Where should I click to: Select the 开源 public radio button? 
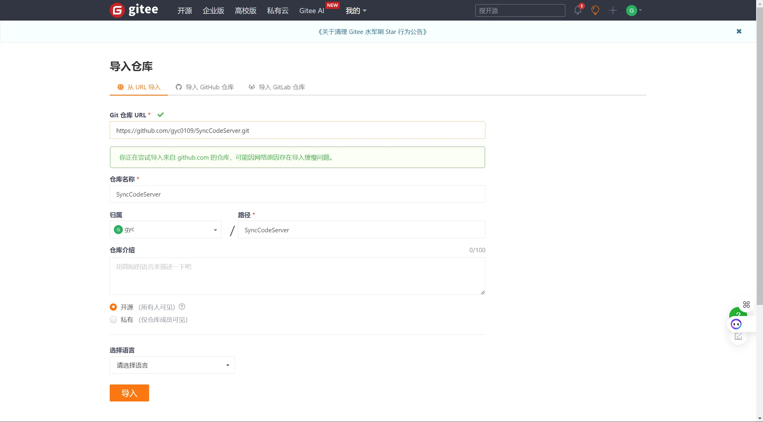coord(113,307)
